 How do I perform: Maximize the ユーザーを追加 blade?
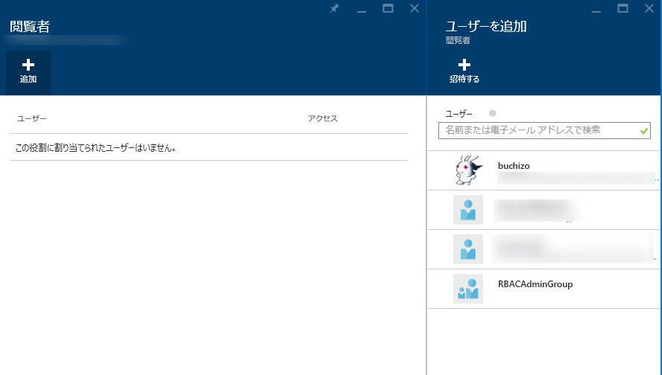click(x=622, y=8)
